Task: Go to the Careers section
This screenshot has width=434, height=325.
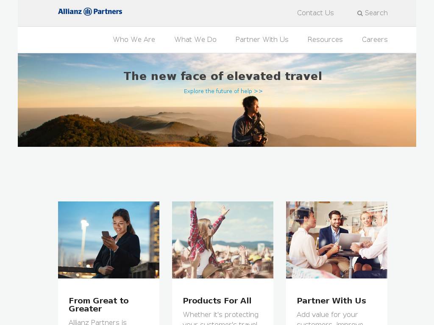Action: (375, 39)
